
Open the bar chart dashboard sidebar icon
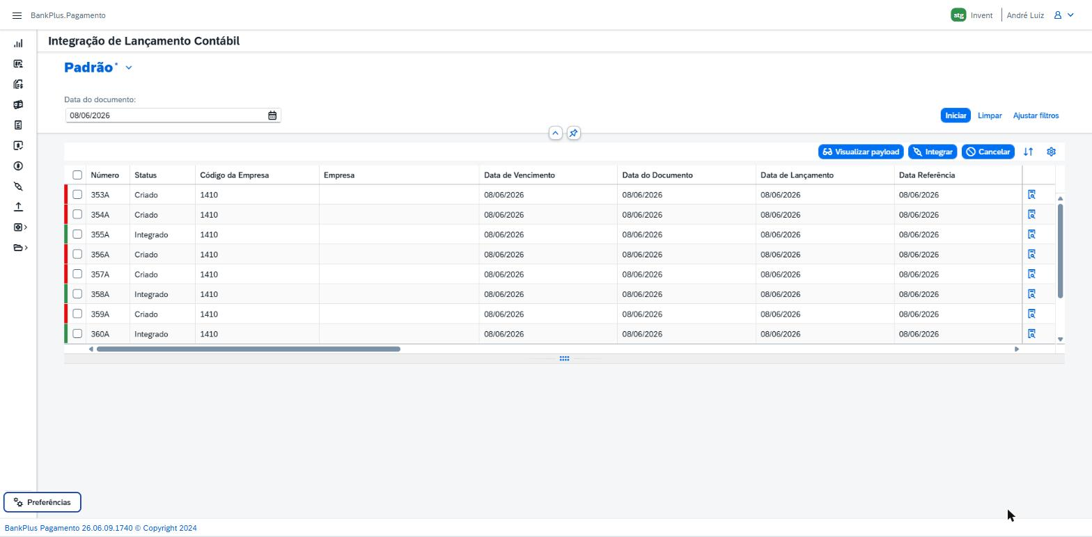coord(18,43)
